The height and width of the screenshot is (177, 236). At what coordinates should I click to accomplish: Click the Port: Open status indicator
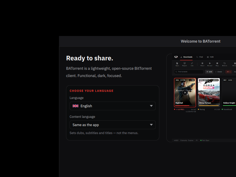205,140
